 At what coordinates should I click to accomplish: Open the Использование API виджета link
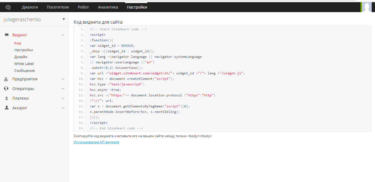tap(96, 142)
